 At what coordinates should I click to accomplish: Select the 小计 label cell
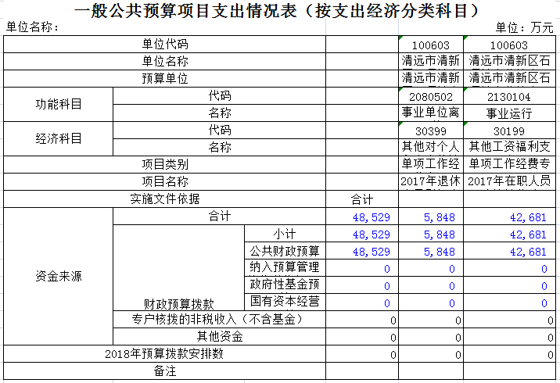pos(283,234)
